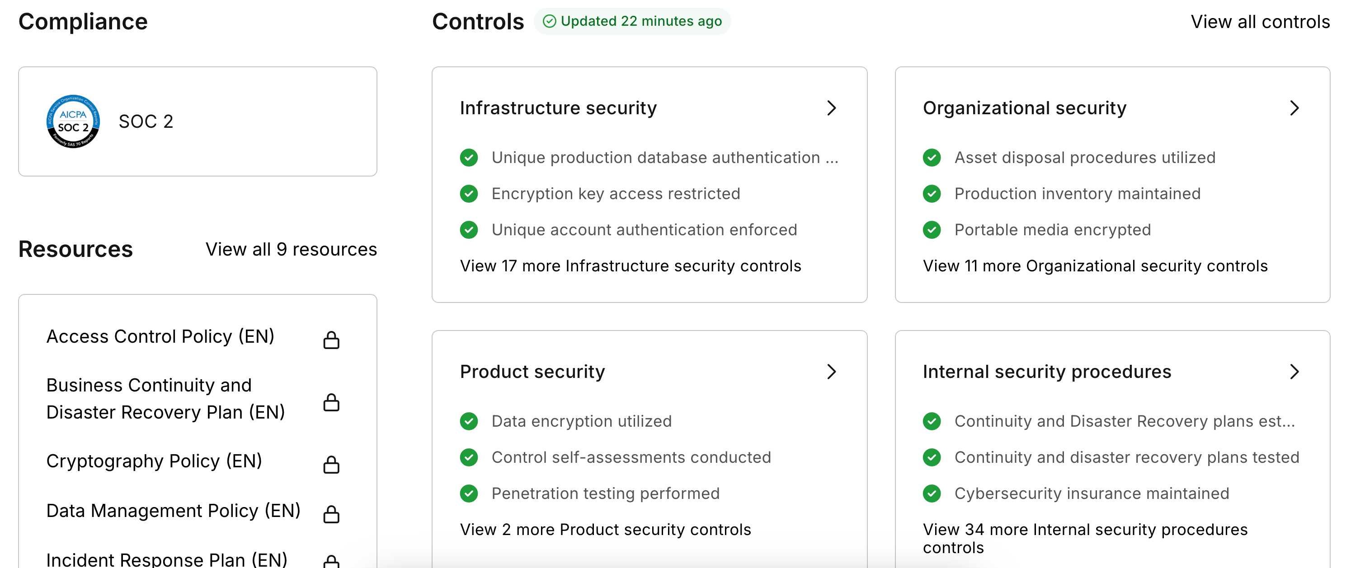Expand Organizational security with its chevron
Viewport: 1346px width, 568px height.
coord(1294,108)
